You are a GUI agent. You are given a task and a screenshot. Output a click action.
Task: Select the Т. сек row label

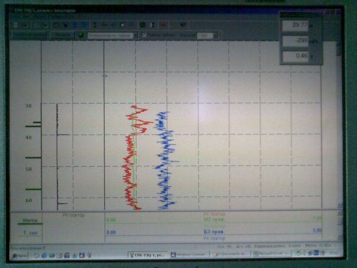tap(30, 232)
